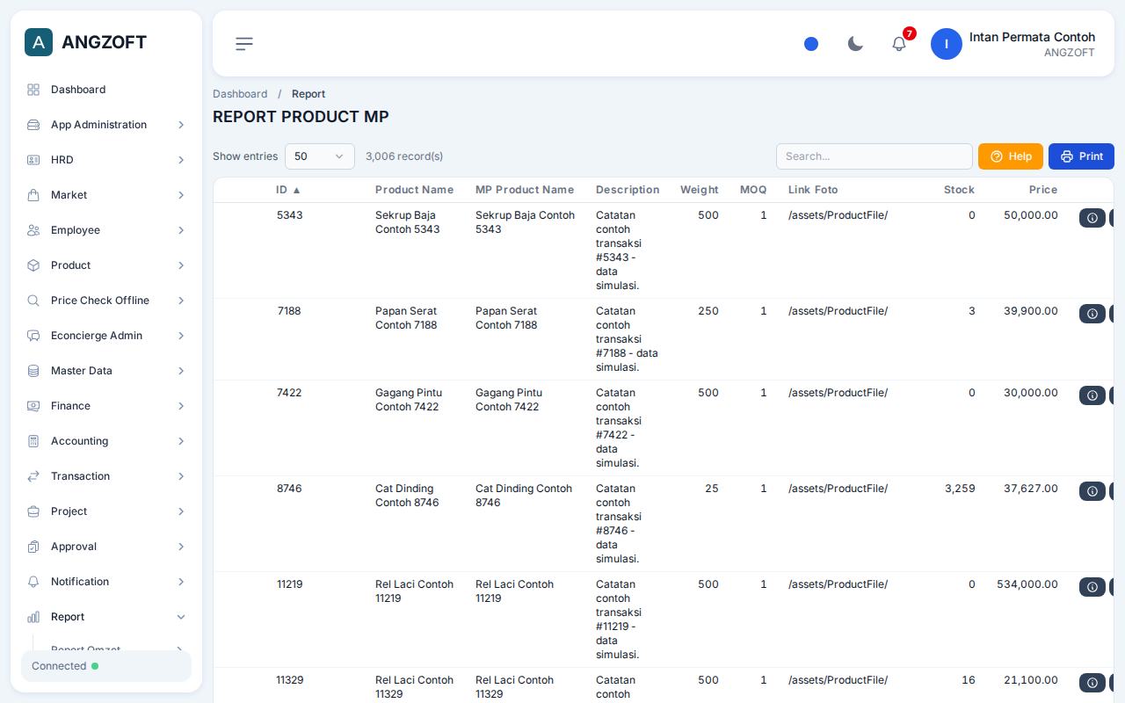1125x703 pixels.
Task: Click the price 534,000.00 cell
Action: point(1027,584)
